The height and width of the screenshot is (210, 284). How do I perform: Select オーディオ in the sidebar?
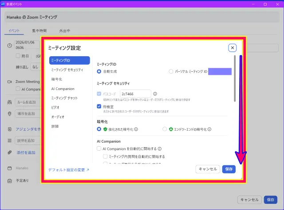click(x=58, y=117)
